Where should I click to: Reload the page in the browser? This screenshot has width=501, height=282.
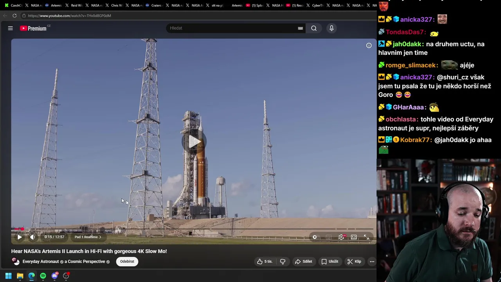point(14,16)
